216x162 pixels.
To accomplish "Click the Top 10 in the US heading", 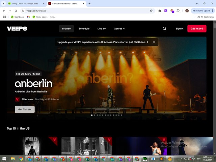I will (x=18, y=129).
